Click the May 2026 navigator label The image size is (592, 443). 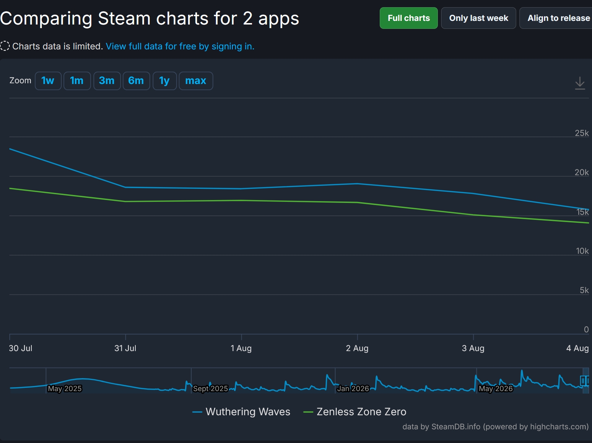tap(496, 389)
